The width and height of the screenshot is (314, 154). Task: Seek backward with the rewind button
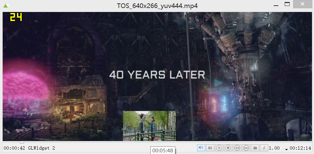[237, 148]
